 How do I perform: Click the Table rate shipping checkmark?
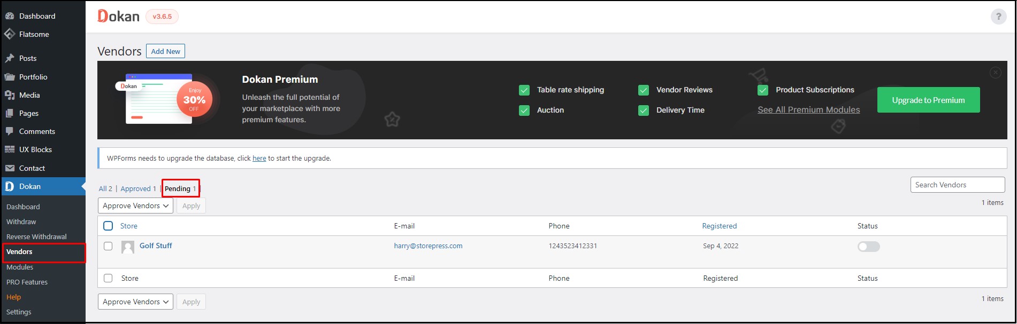(524, 90)
